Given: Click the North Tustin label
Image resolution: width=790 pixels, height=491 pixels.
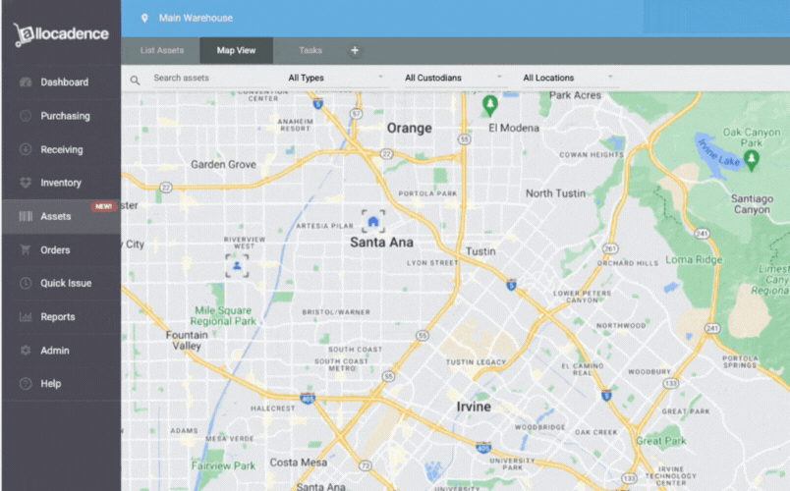Looking at the screenshot, I should tap(556, 193).
